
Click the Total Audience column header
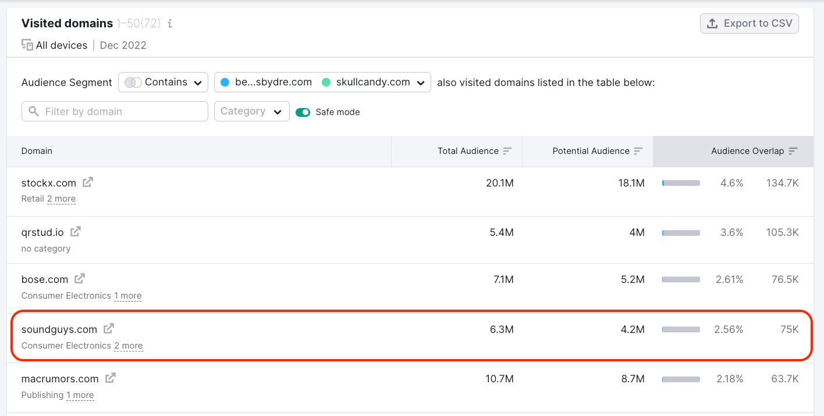(457, 151)
